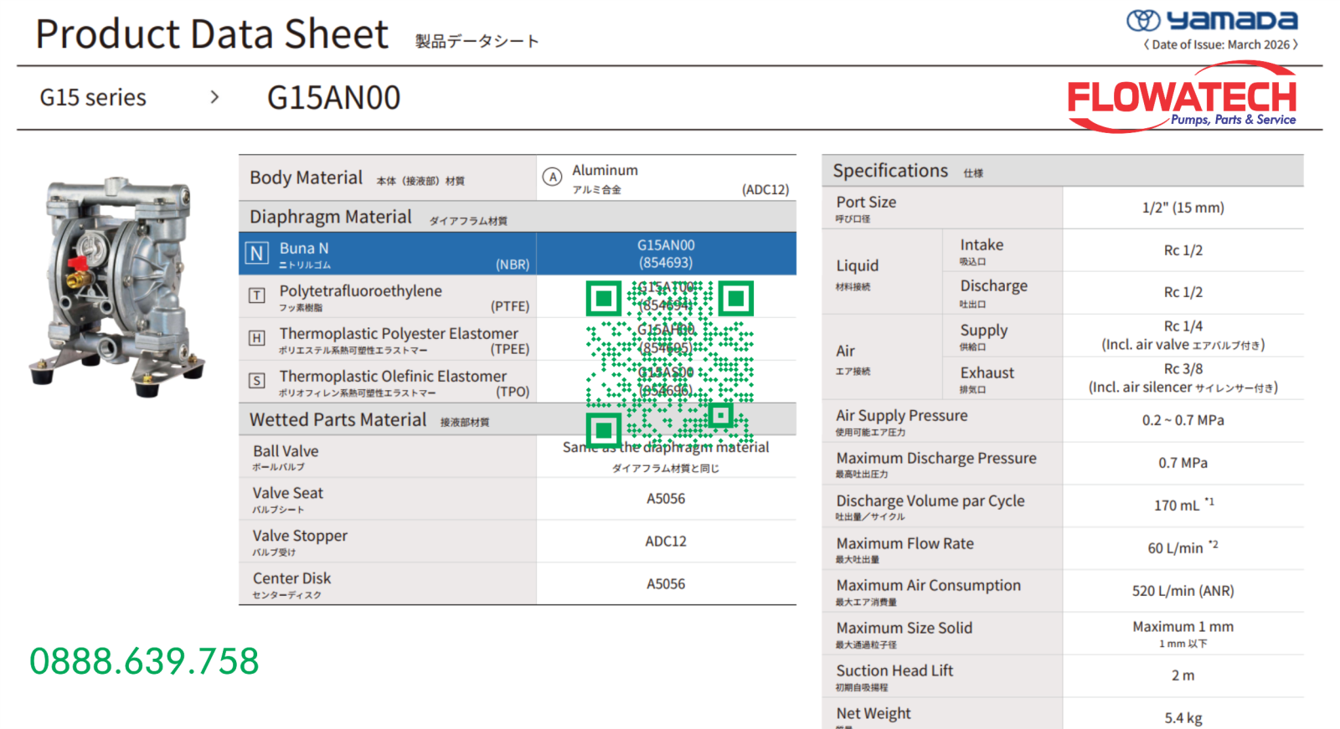Click the chevron arrow after G15 series

(x=214, y=97)
